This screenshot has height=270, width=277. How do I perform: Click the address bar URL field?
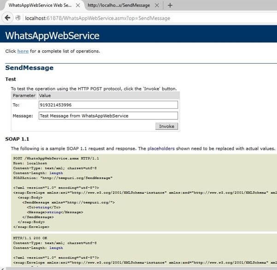[x=98, y=18]
